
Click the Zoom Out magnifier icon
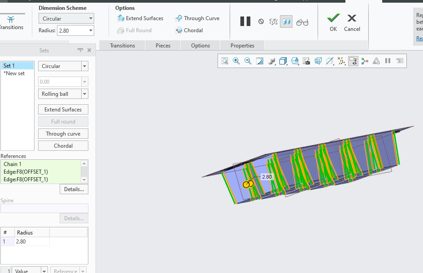click(248, 61)
